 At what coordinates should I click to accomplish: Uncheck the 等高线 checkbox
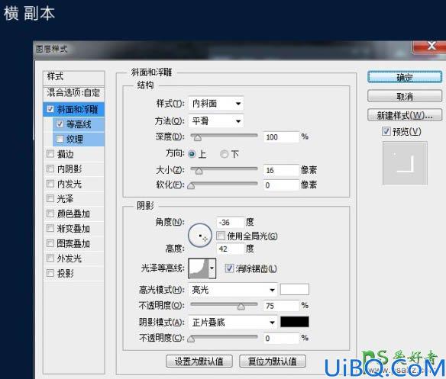(60, 124)
